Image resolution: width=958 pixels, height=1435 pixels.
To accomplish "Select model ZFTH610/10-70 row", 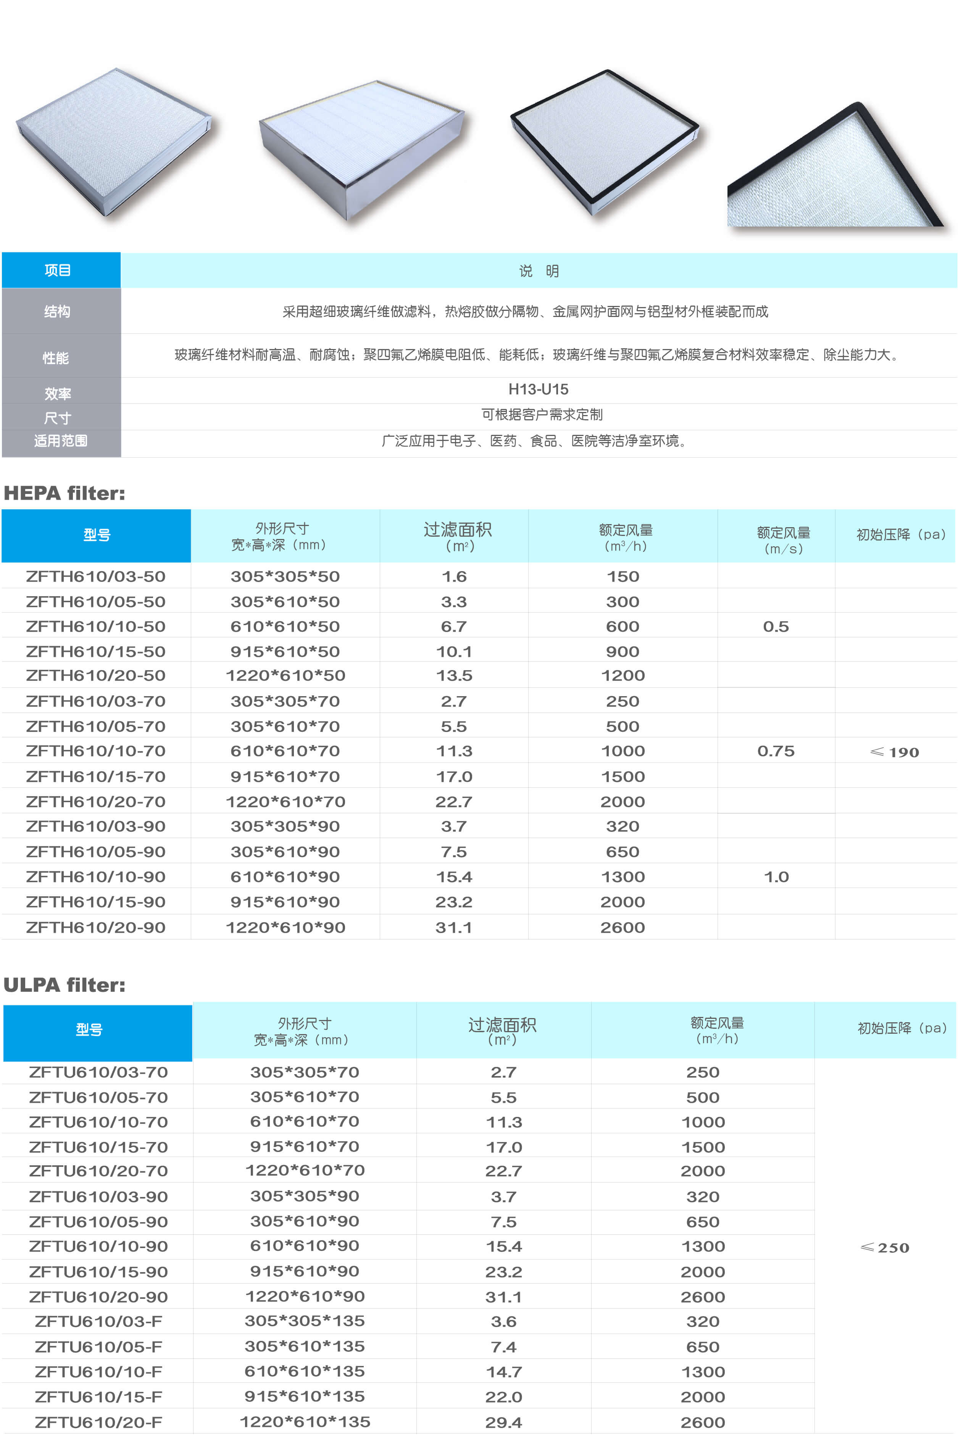I will 96,751.
